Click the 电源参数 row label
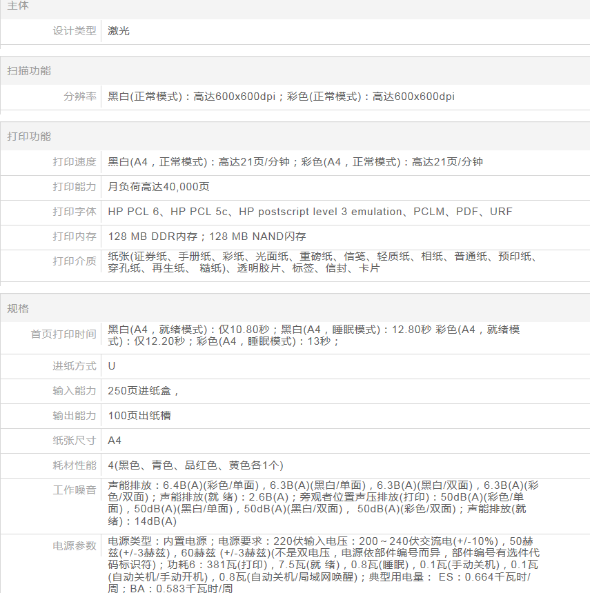This screenshot has height=593, width=590. (x=75, y=546)
